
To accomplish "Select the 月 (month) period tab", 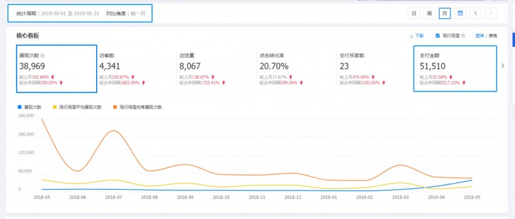I will pyautogui.click(x=445, y=14).
